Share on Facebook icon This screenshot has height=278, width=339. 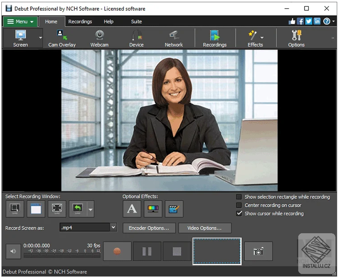click(x=300, y=21)
